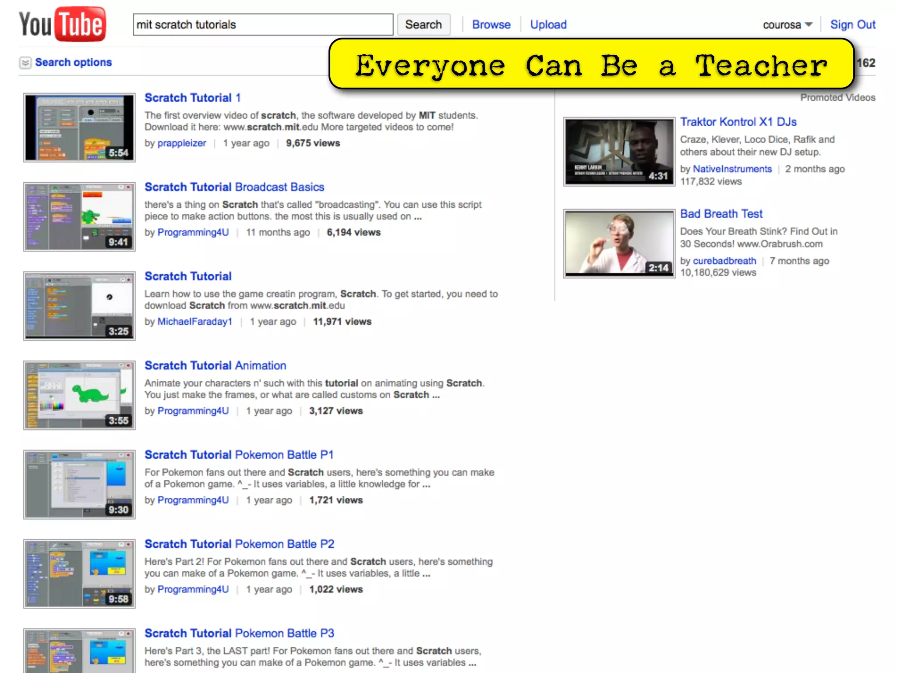The image size is (897, 673).
Task: Expand the Search options chevron icon
Action: [25, 63]
